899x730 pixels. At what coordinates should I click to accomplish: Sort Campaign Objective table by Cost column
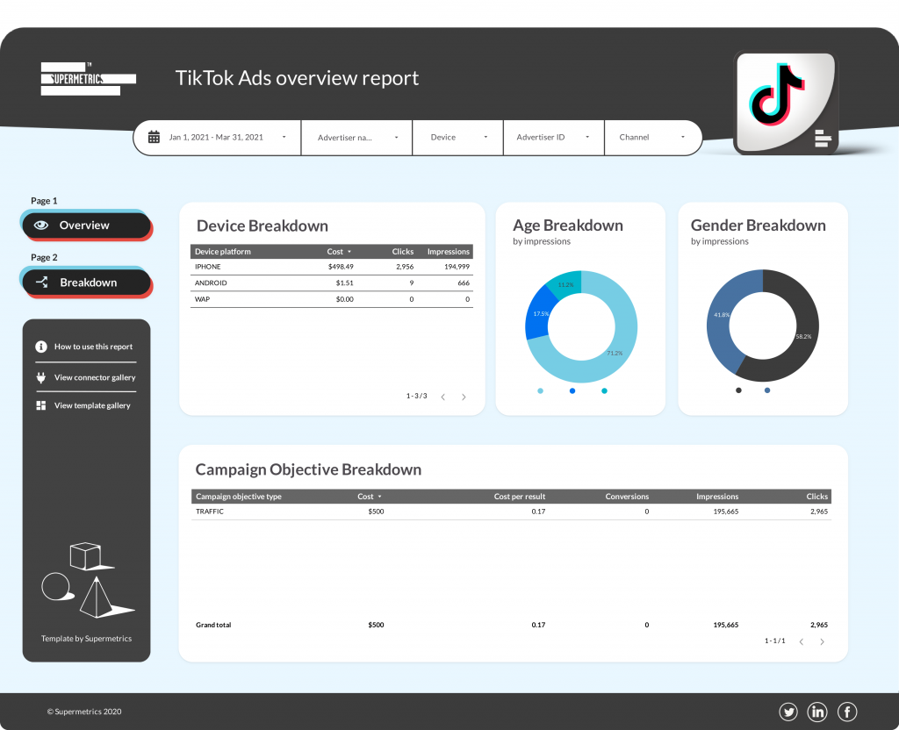tap(370, 497)
